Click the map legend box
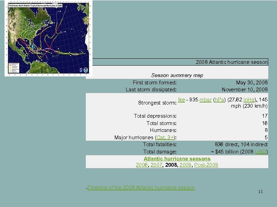Screen dimensions: 277x207 pos(14,68)
